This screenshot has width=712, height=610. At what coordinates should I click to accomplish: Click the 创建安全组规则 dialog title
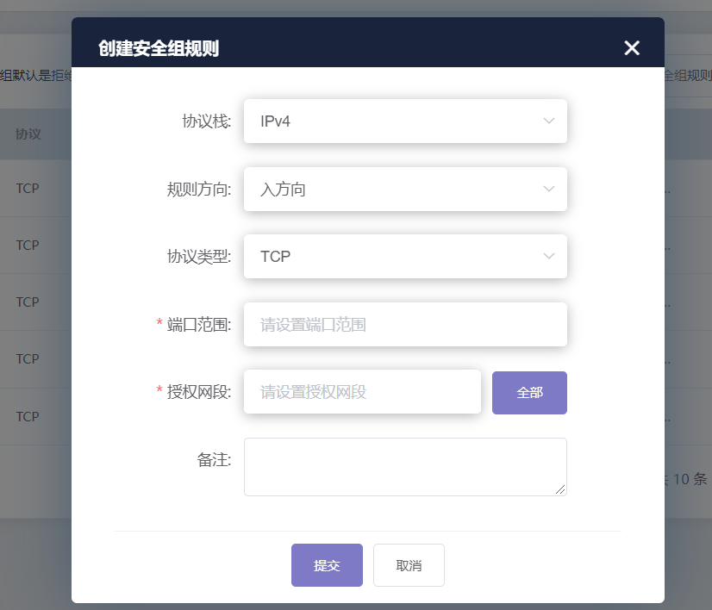[x=159, y=48]
